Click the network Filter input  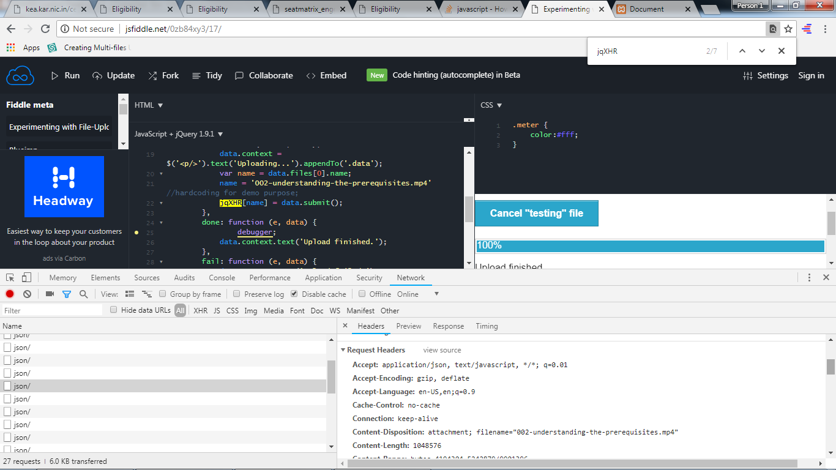click(x=52, y=311)
